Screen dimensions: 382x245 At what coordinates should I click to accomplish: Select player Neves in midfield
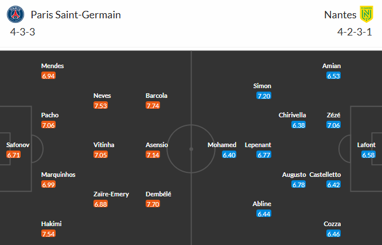coord(103,96)
